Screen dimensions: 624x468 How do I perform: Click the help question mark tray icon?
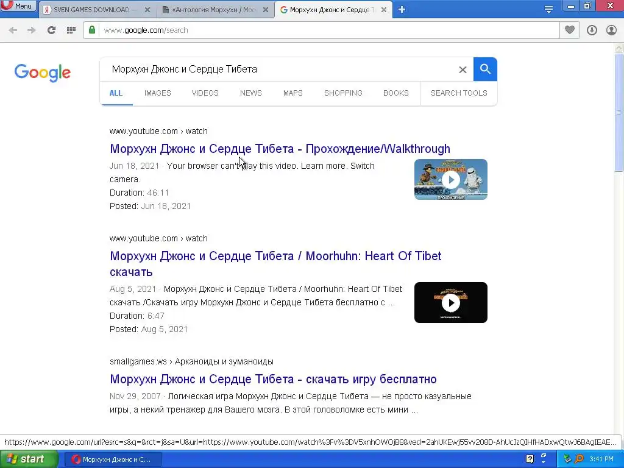(x=530, y=459)
